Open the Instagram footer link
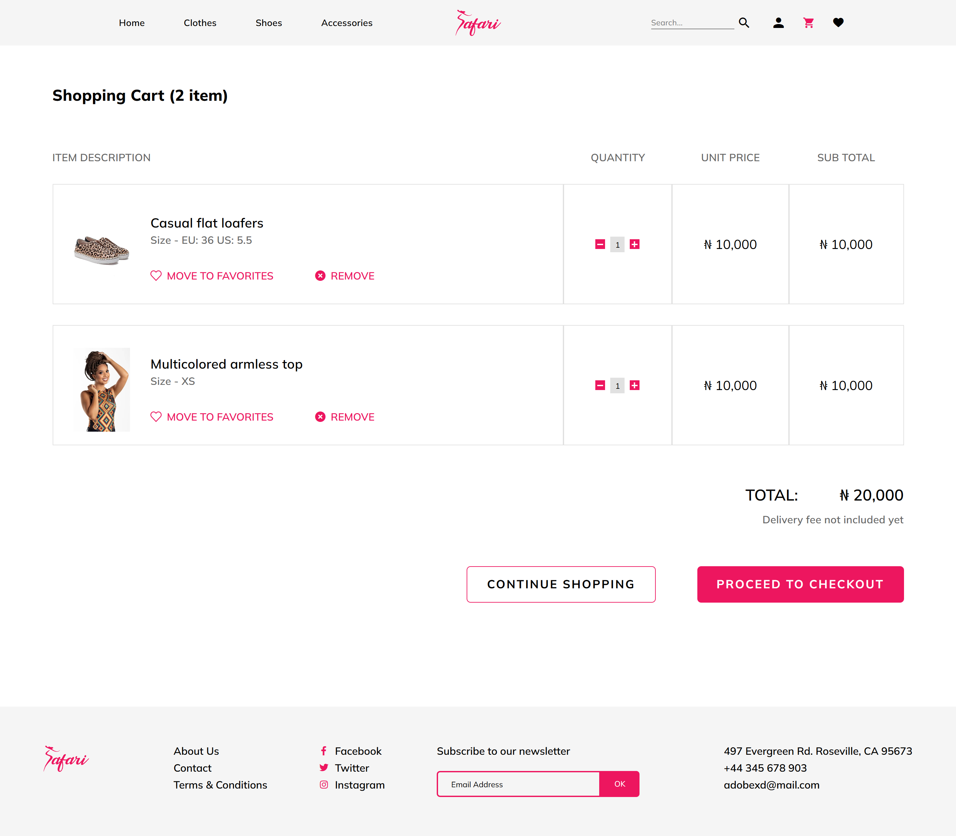Viewport: 956px width, 836px height. [359, 785]
